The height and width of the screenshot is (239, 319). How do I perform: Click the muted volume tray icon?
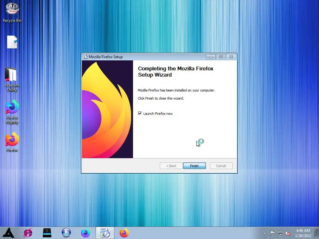tap(288, 233)
